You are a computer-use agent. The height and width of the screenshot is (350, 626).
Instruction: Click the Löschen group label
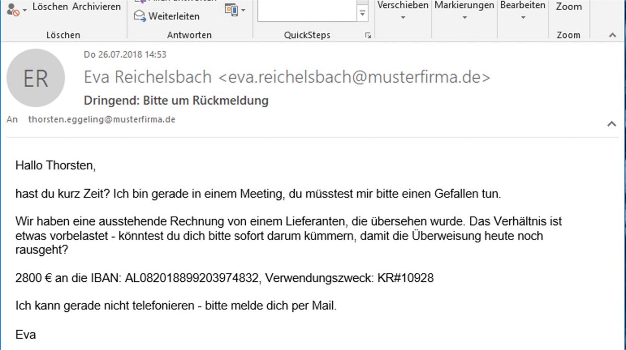pos(64,35)
